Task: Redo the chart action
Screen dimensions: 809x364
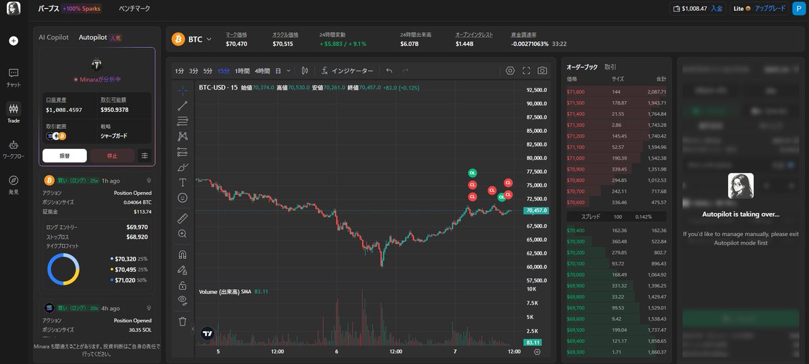Action: coord(405,71)
